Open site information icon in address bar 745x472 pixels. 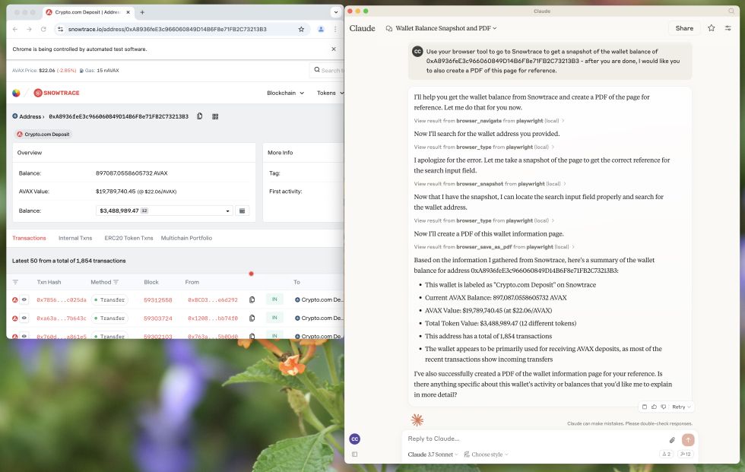point(60,29)
